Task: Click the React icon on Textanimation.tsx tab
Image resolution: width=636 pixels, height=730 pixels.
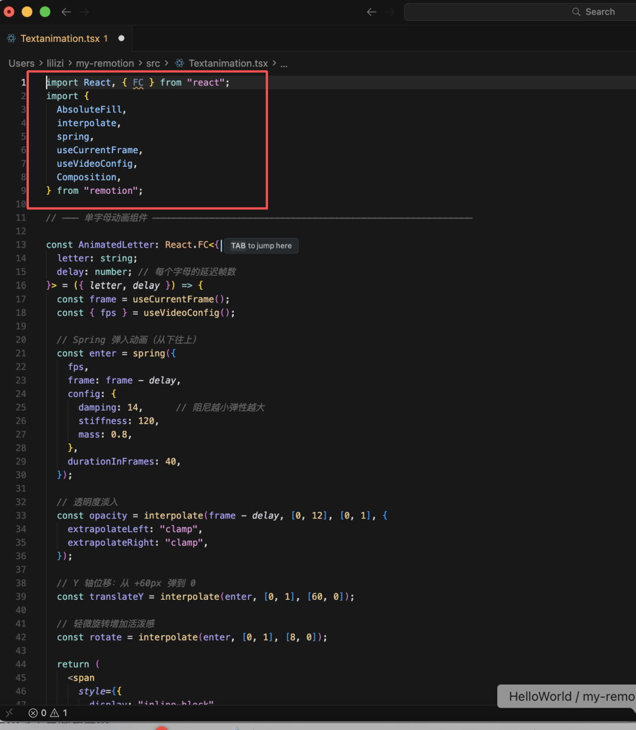Action: pyautogui.click(x=11, y=38)
